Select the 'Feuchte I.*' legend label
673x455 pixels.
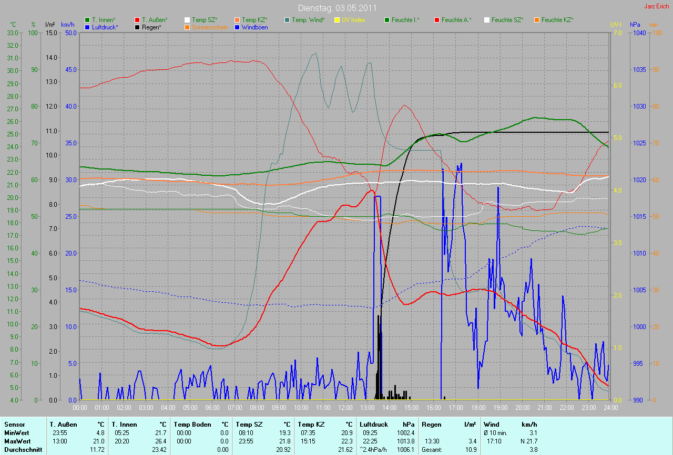point(406,20)
